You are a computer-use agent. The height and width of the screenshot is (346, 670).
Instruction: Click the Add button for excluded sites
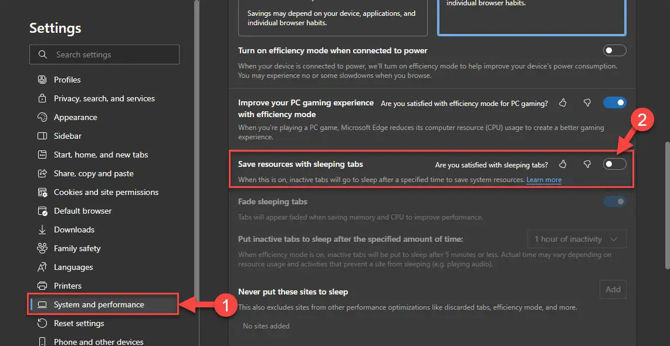coord(613,289)
